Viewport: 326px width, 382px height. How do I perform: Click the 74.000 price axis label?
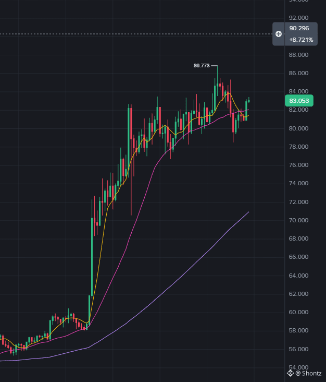(x=298, y=183)
